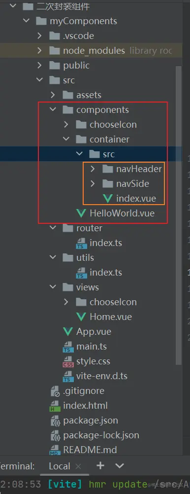The width and height of the screenshot is (190, 494).
Task: Click the Markdown icon for README.md
Action: pos(55,450)
